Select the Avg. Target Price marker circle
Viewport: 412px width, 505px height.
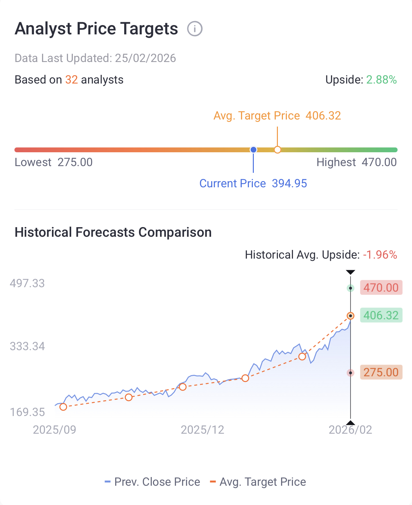pyautogui.click(x=278, y=150)
